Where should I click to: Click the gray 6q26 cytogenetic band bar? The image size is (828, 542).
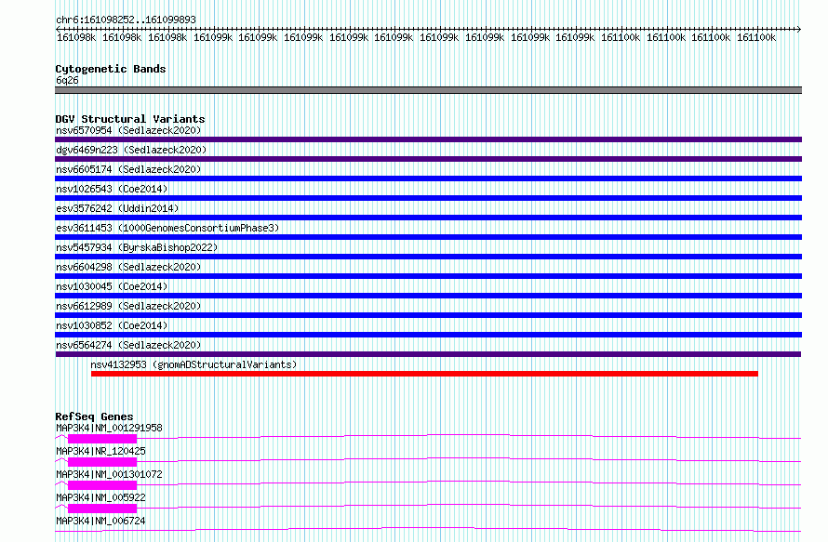(x=428, y=90)
